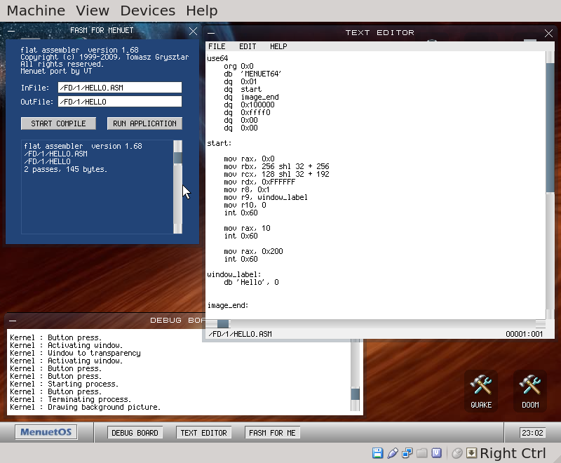Click the 'window_label:' label line
The height and width of the screenshot is (463, 561).
click(234, 274)
